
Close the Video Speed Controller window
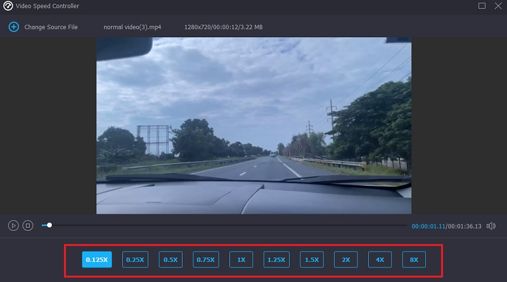(497, 6)
